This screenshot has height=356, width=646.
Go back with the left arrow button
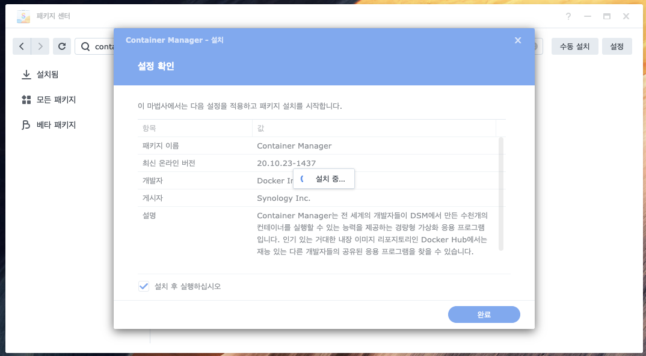(x=22, y=46)
